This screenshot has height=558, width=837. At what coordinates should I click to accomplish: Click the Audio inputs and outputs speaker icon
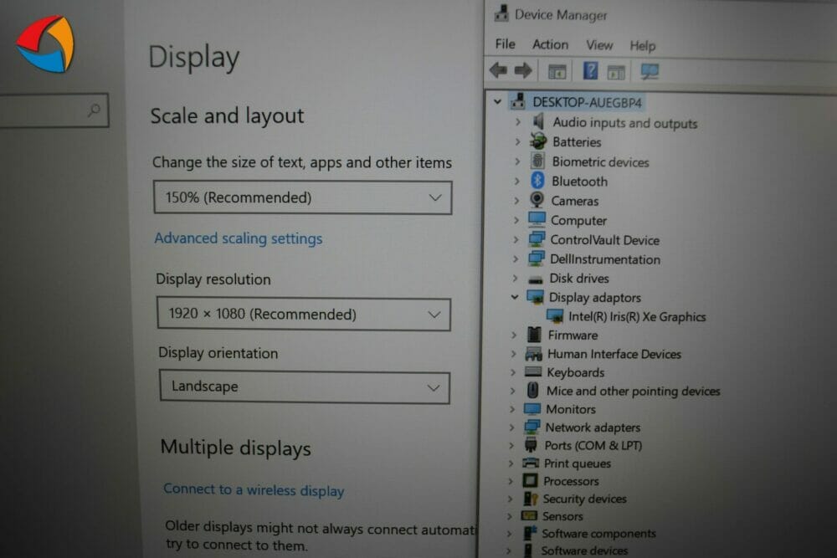[x=538, y=121]
